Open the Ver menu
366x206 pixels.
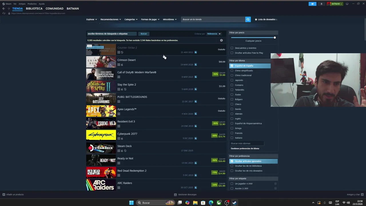(15, 4)
